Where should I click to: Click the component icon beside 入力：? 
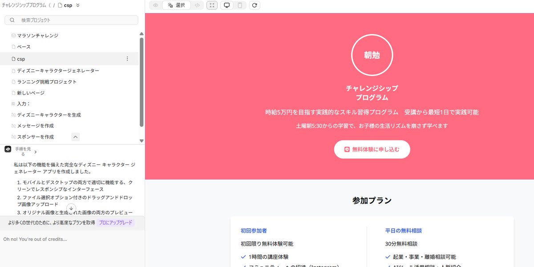(13, 104)
